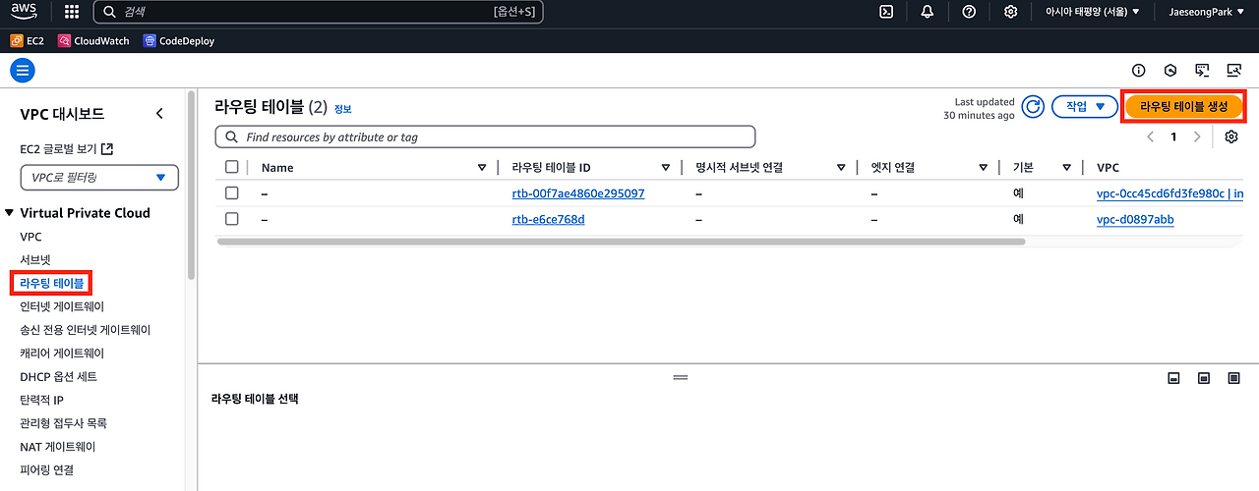
Task: Click the hexagon icon in the utility bar
Action: (x=1170, y=70)
